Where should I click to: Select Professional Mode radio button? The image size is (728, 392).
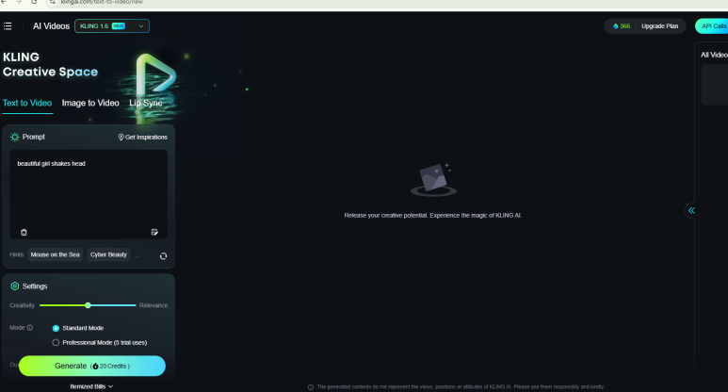tap(56, 343)
